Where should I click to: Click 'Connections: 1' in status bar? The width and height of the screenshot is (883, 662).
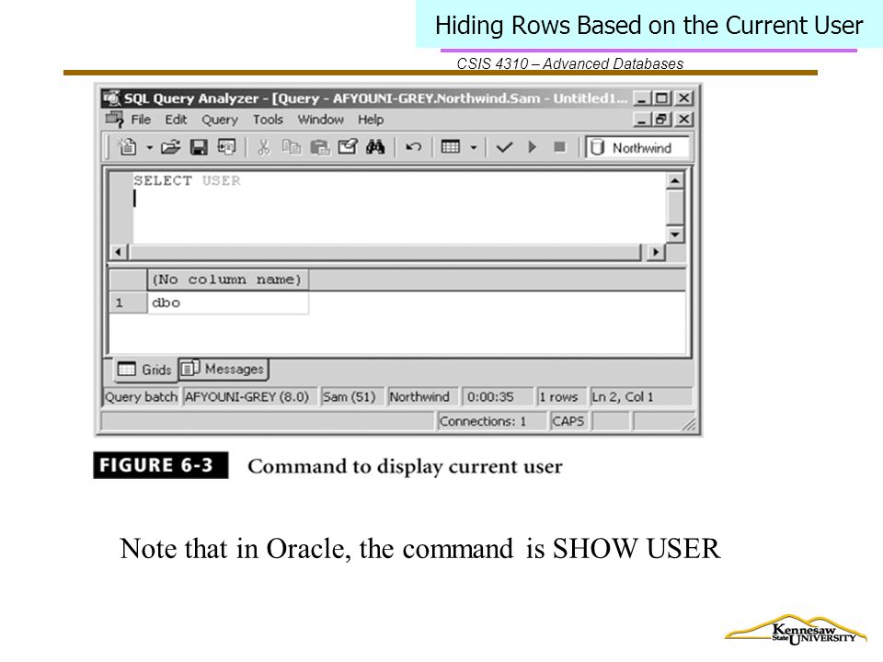483,421
